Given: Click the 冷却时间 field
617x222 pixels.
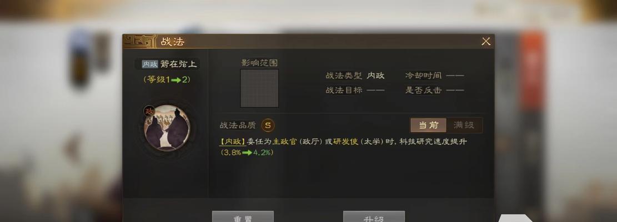Looking at the screenshot, I should (434, 75).
